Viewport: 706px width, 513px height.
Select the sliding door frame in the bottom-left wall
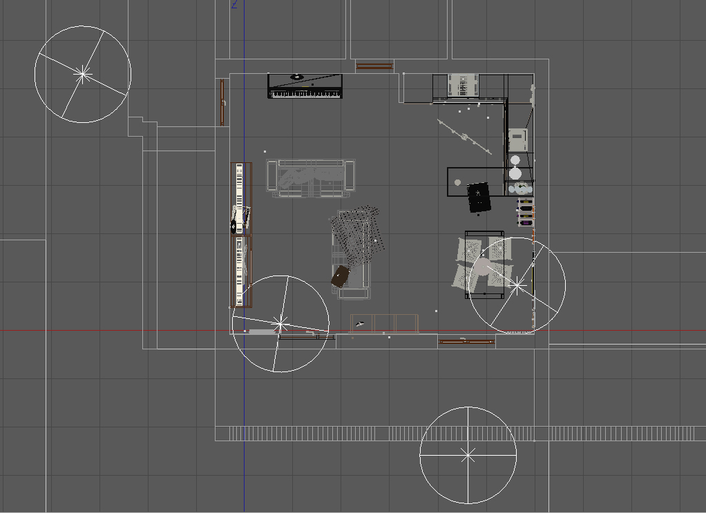[307, 337]
